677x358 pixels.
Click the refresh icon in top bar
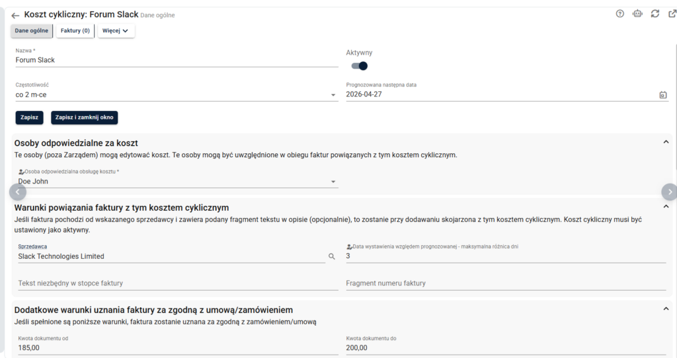coord(655,14)
